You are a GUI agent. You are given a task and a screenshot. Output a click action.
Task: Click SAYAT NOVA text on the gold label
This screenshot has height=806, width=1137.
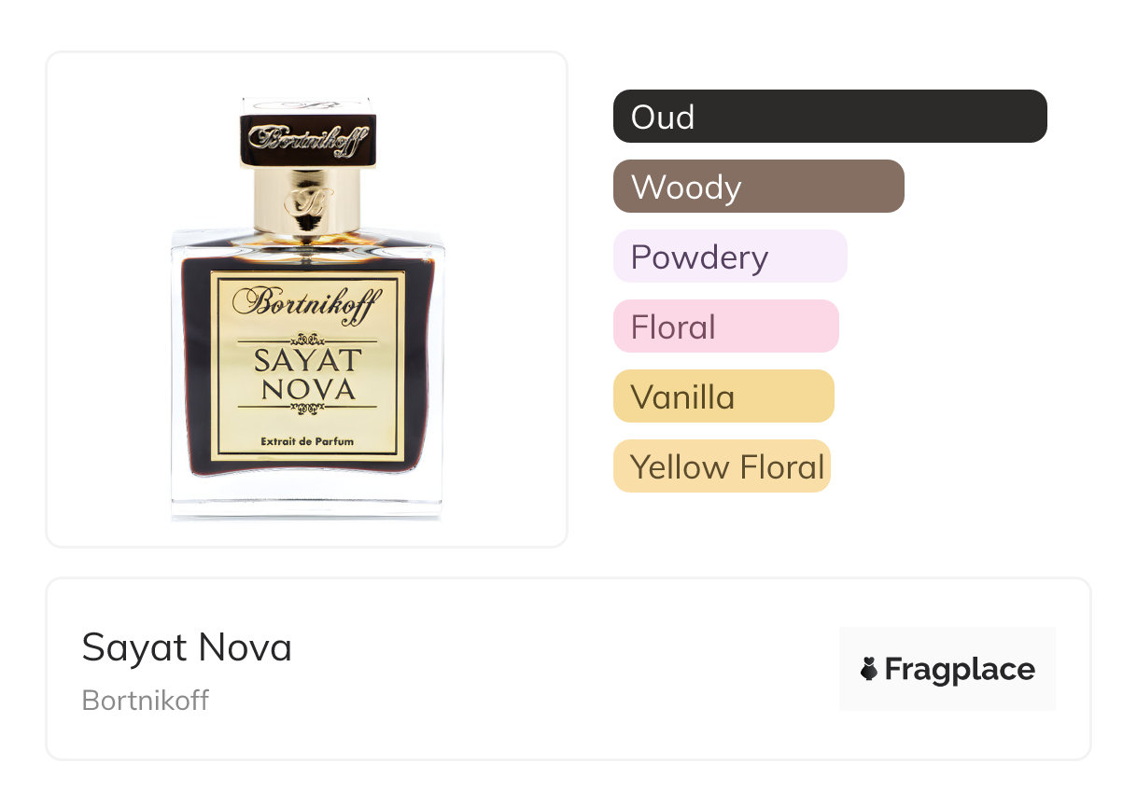coord(307,374)
